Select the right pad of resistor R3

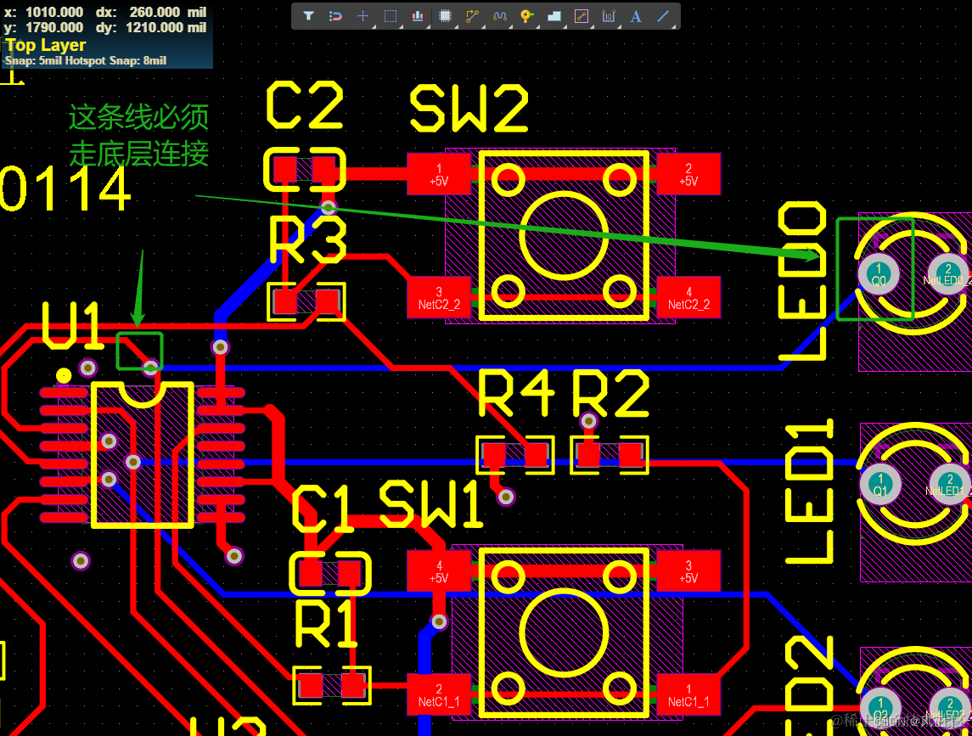pyautogui.click(x=328, y=301)
